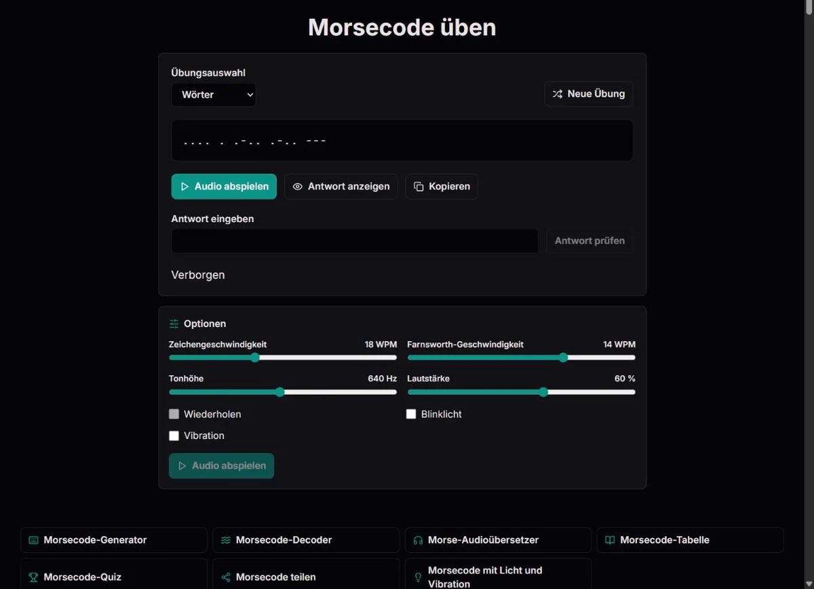The image size is (814, 589).
Task: Click the share icon of Morsecode teilen
Action: [x=226, y=577]
